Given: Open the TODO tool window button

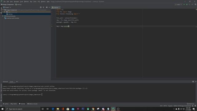Looking at the screenshot, I should pos(14,104).
